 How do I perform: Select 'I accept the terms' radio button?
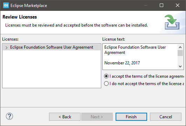click(x=106, y=76)
